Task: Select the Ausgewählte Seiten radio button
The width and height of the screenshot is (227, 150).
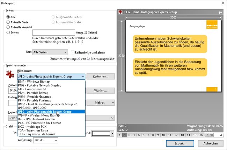Action: tap(53, 17)
